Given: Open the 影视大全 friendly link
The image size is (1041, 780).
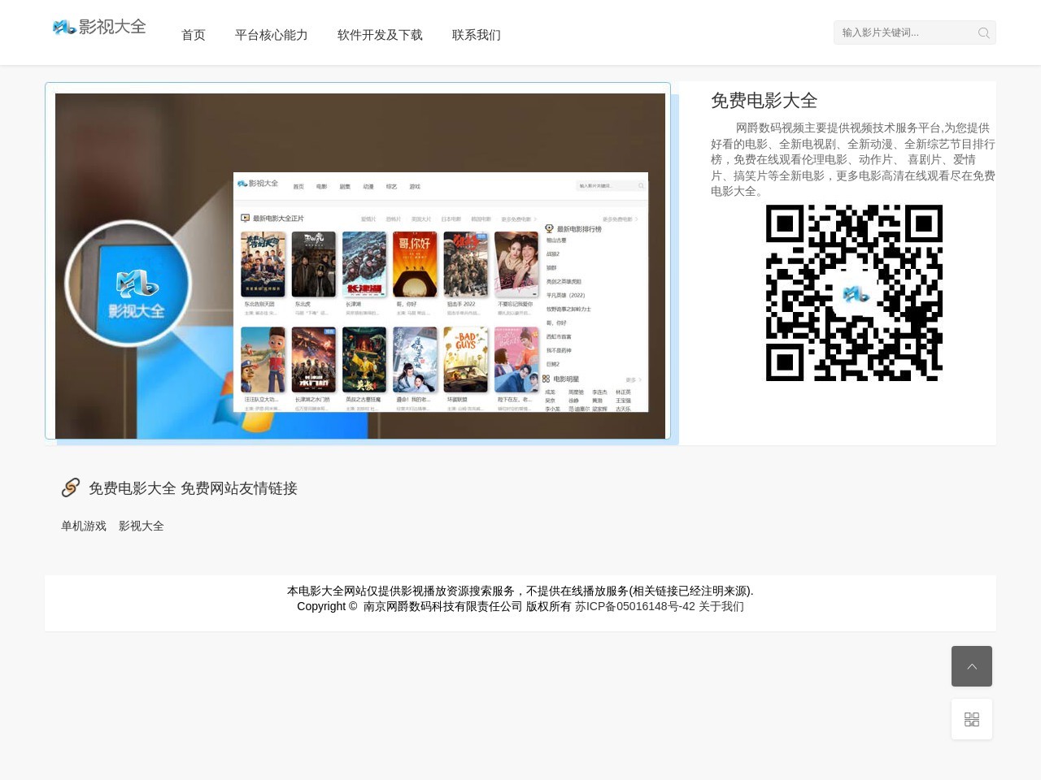Looking at the screenshot, I should pyautogui.click(x=142, y=526).
